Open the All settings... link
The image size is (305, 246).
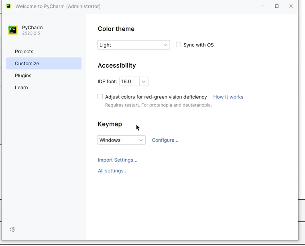[113, 171]
